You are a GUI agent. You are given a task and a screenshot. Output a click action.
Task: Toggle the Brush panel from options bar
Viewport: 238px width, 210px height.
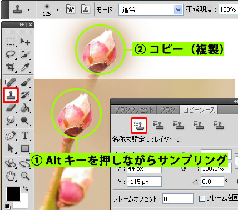[71, 9]
